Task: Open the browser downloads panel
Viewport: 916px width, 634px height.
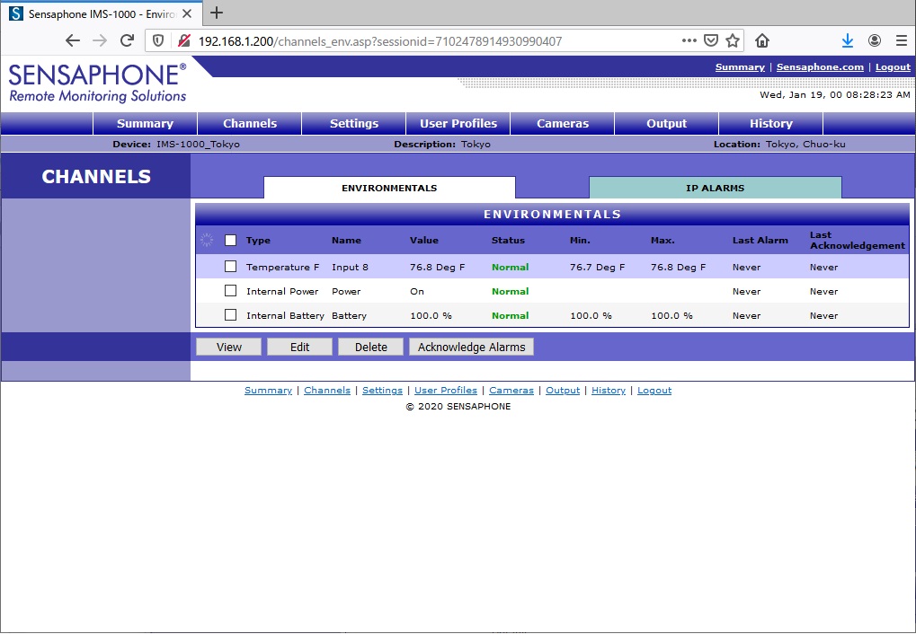Action: 848,40
